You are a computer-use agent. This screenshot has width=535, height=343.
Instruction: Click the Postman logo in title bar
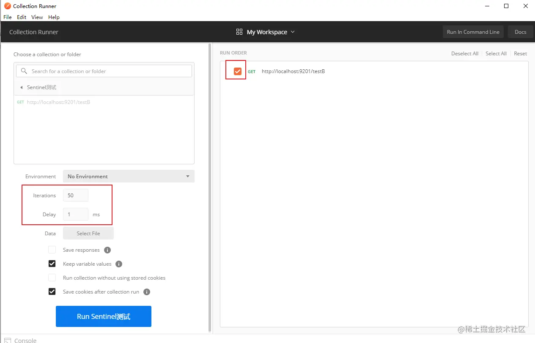7,6
